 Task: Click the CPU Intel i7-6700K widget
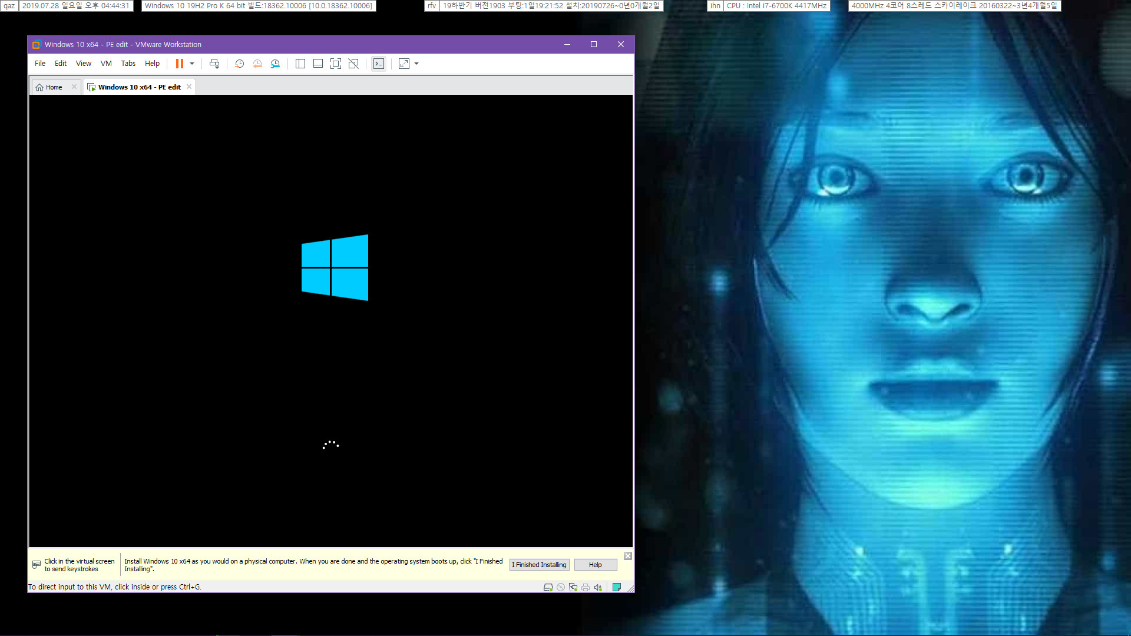(x=777, y=6)
